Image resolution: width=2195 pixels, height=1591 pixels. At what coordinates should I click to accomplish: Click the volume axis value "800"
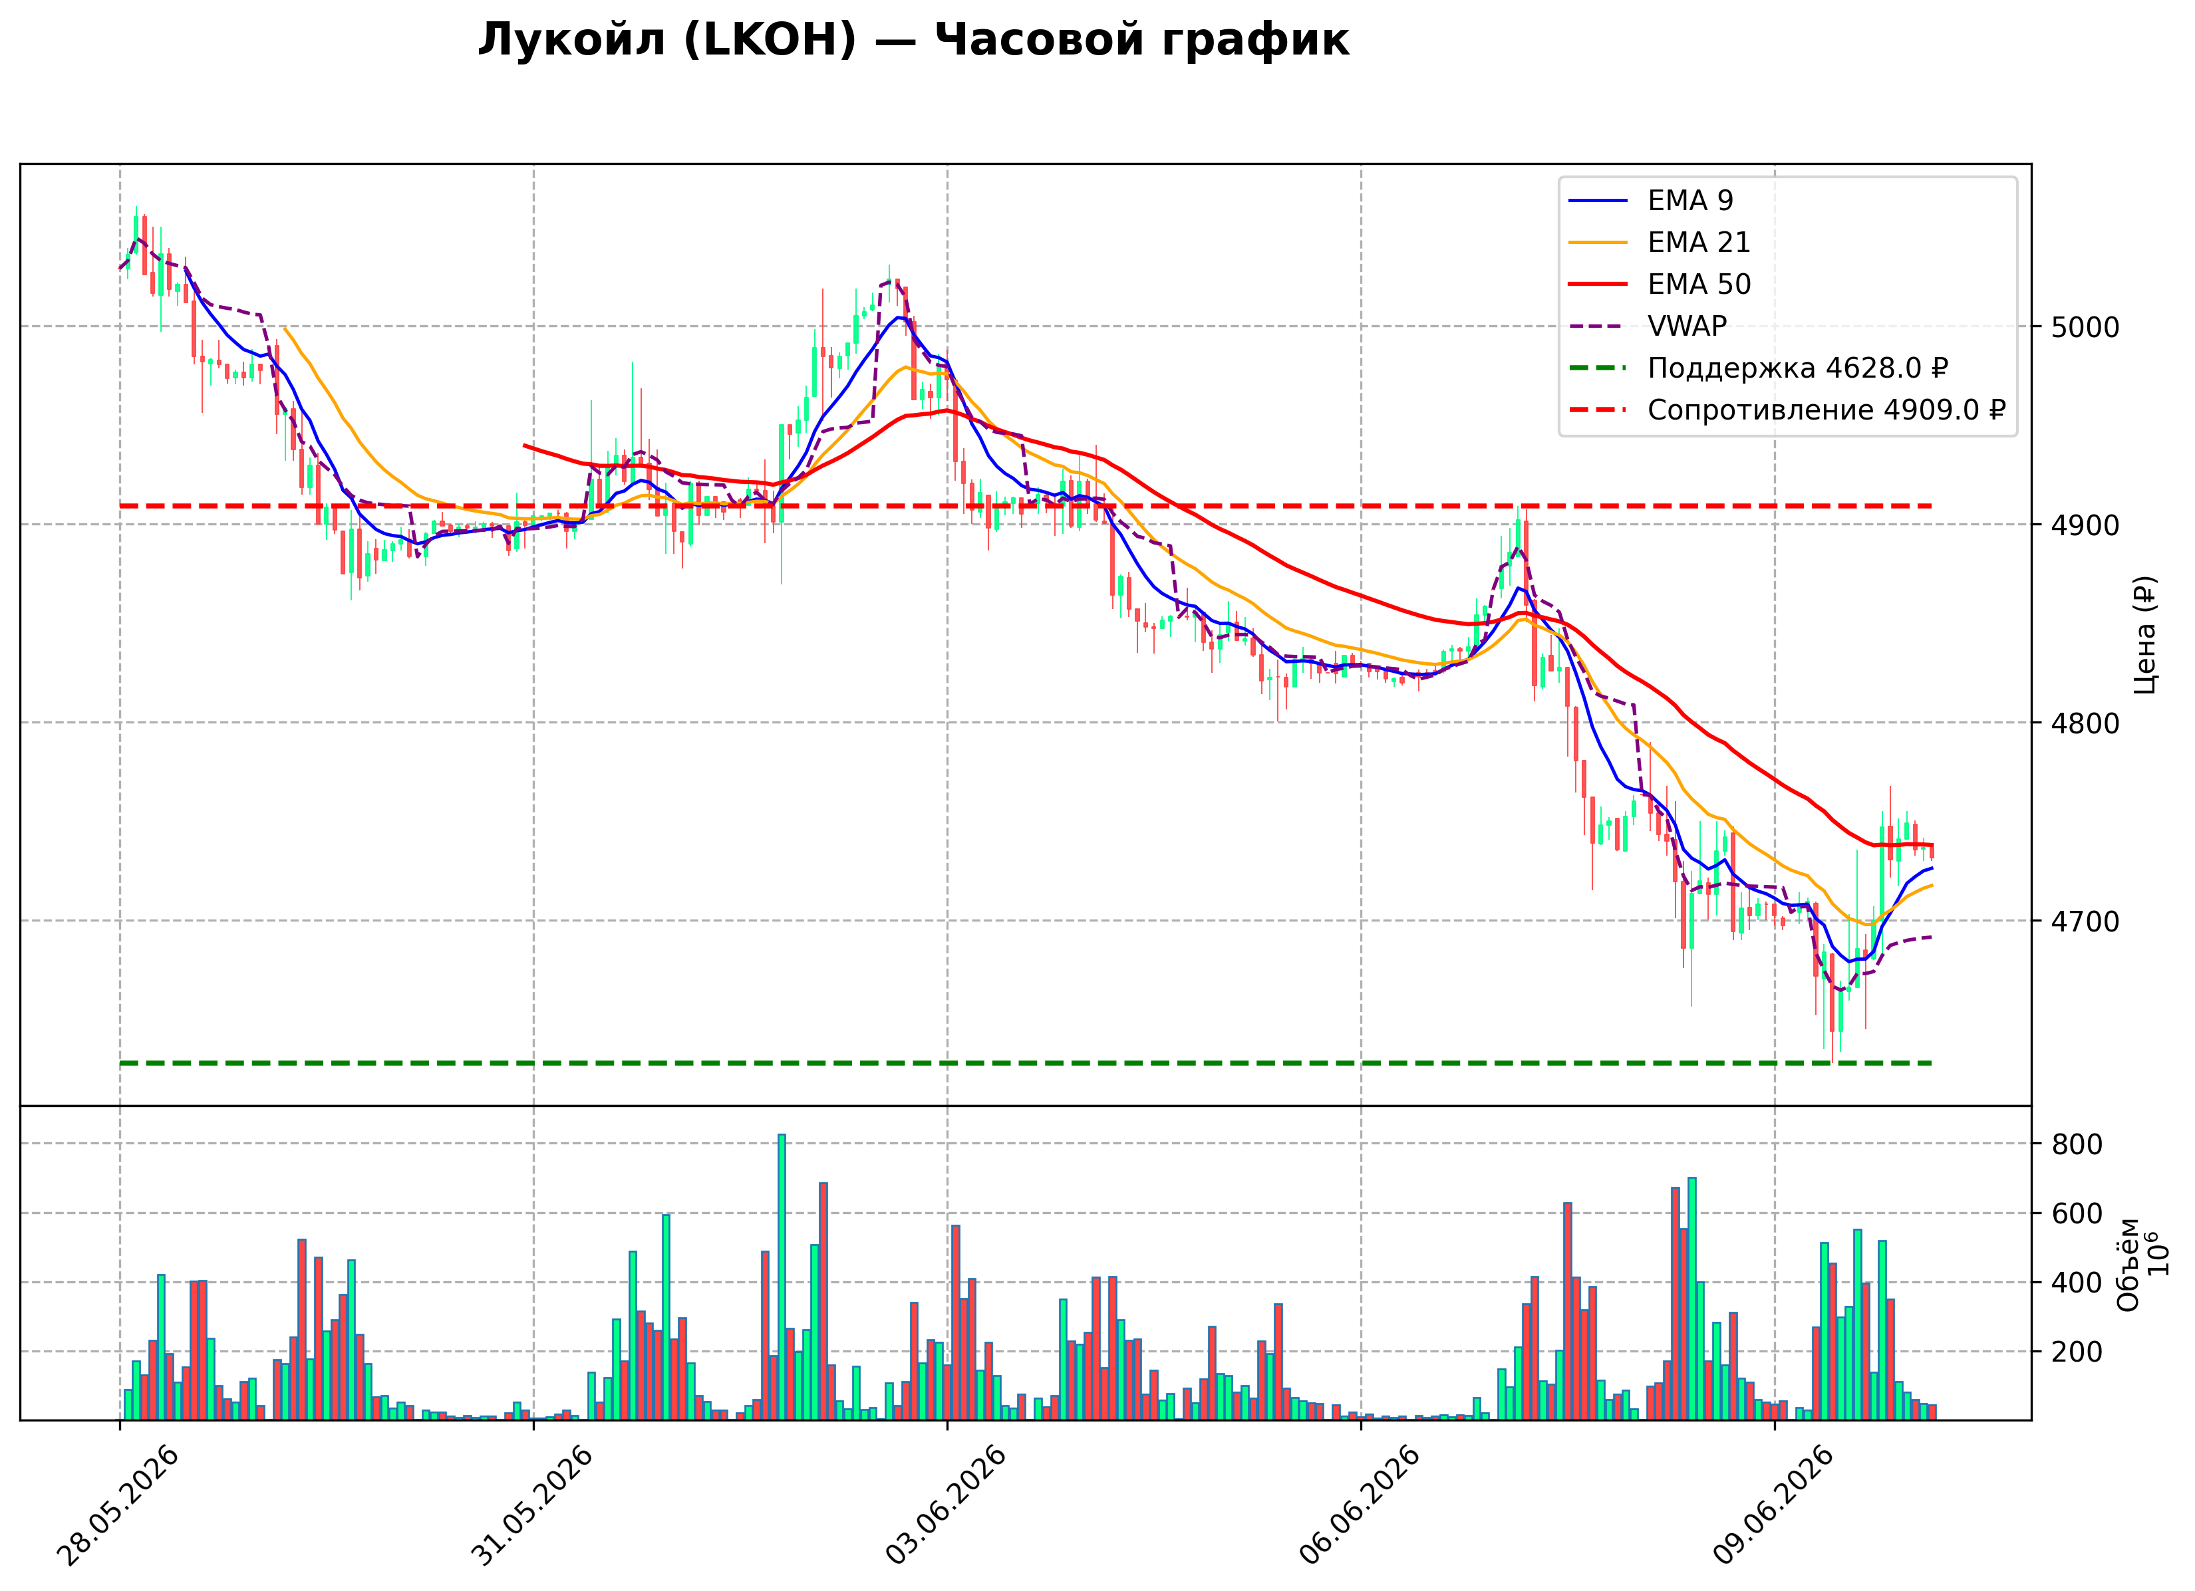tap(2076, 1145)
